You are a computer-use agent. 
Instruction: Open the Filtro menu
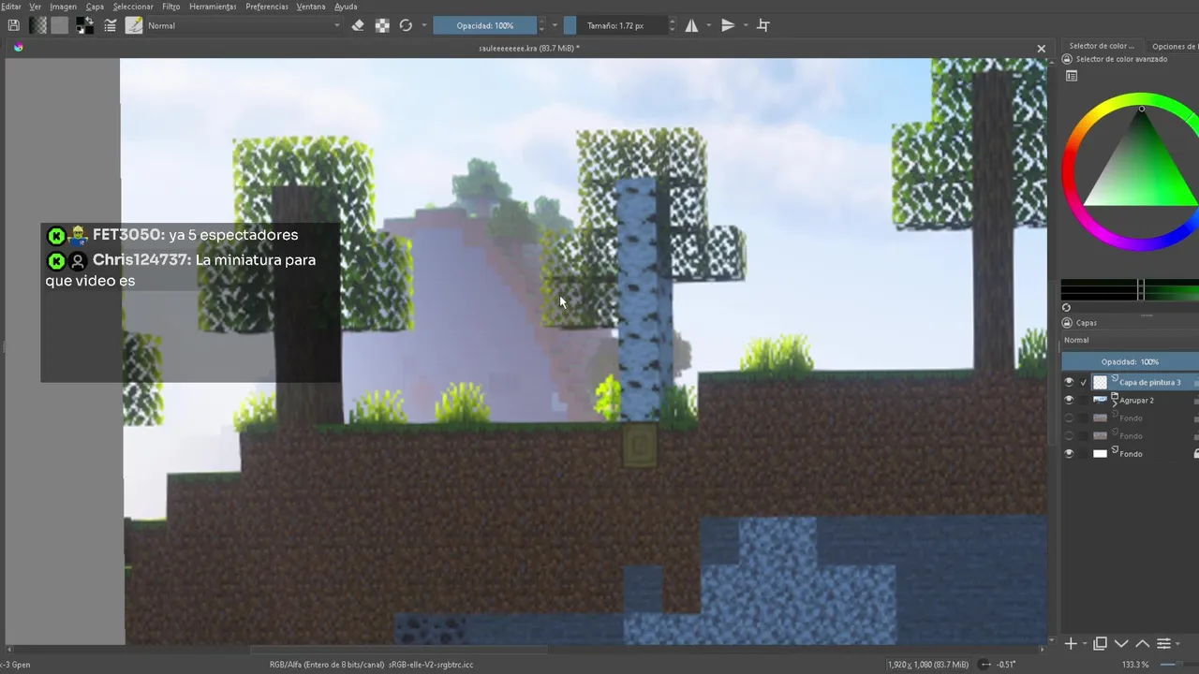[171, 7]
